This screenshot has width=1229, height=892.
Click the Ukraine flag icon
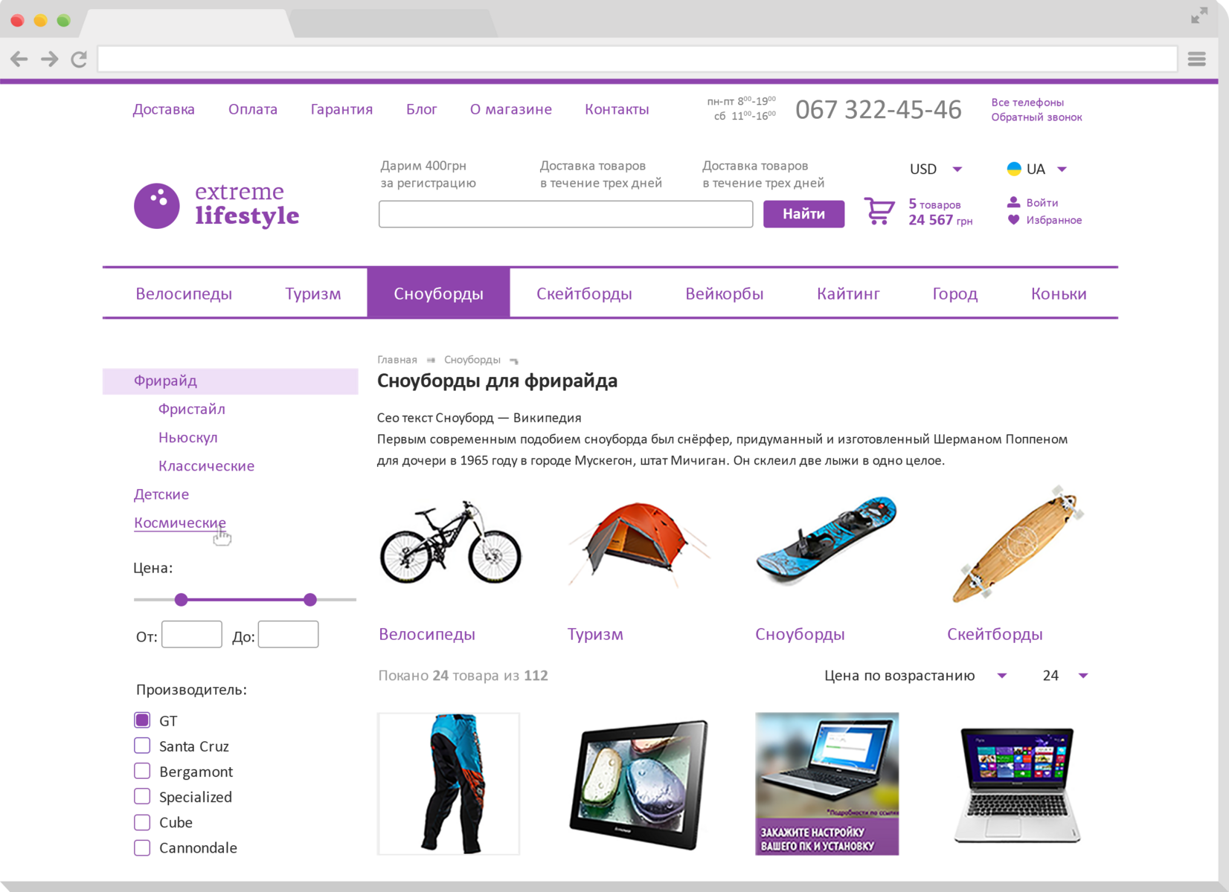click(1013, 169)
